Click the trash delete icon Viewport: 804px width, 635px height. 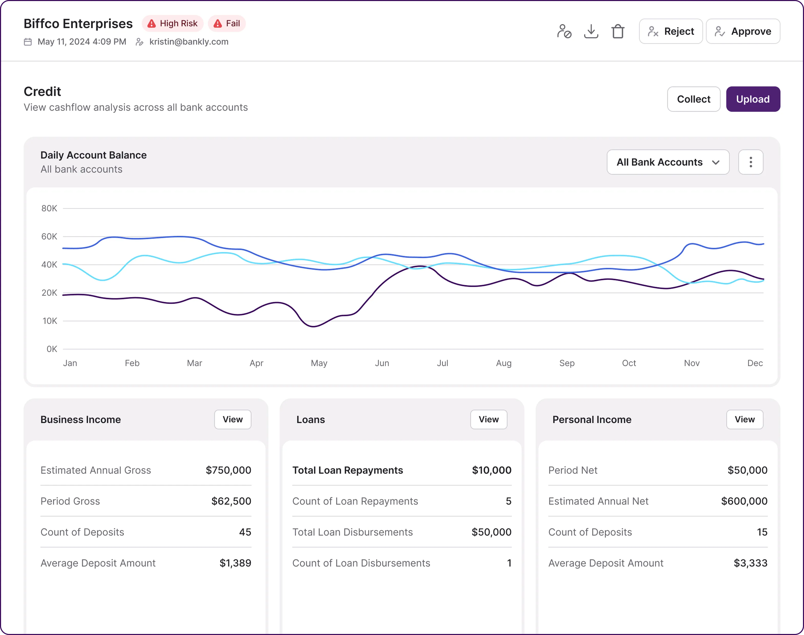coord(618,31)
